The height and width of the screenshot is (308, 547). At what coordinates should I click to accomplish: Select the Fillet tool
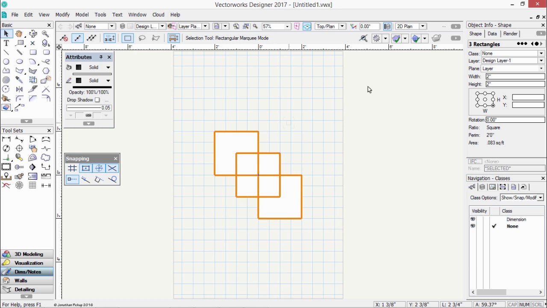click(19, 98)
